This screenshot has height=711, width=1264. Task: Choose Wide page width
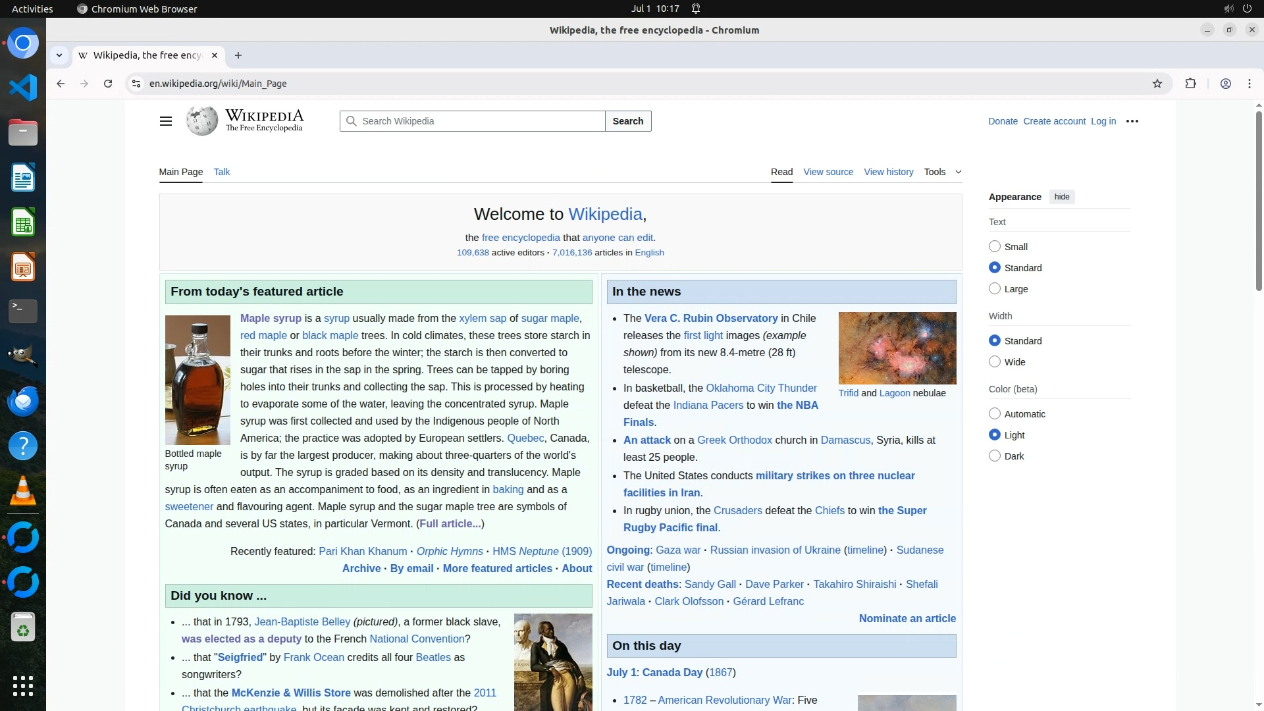click(995, 362)
